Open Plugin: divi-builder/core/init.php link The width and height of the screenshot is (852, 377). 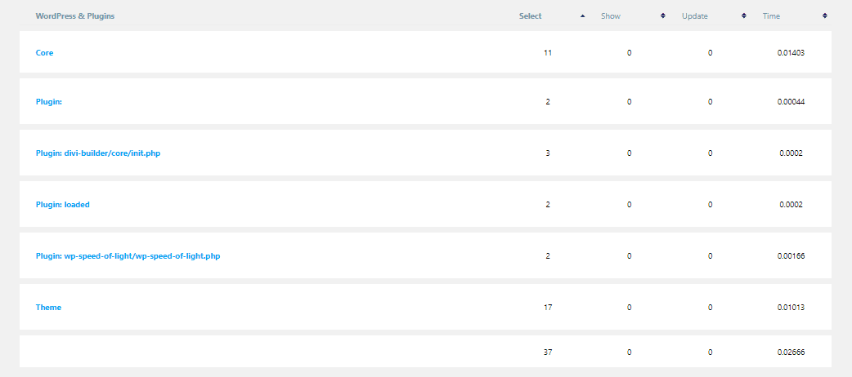(98, 153)
